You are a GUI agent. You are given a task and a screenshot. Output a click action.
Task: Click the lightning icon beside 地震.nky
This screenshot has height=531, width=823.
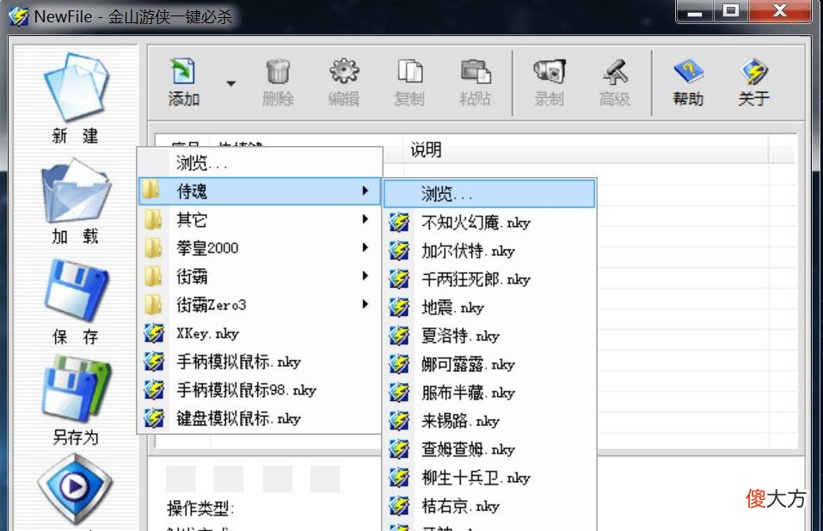[x=399, y=308]
